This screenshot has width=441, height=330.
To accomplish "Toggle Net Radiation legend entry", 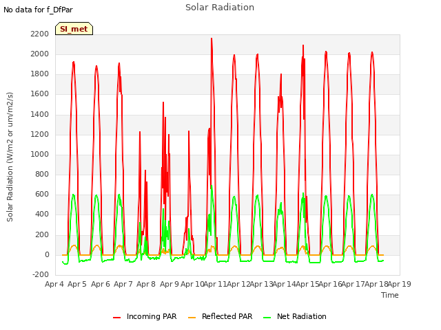I will [295, 316].
